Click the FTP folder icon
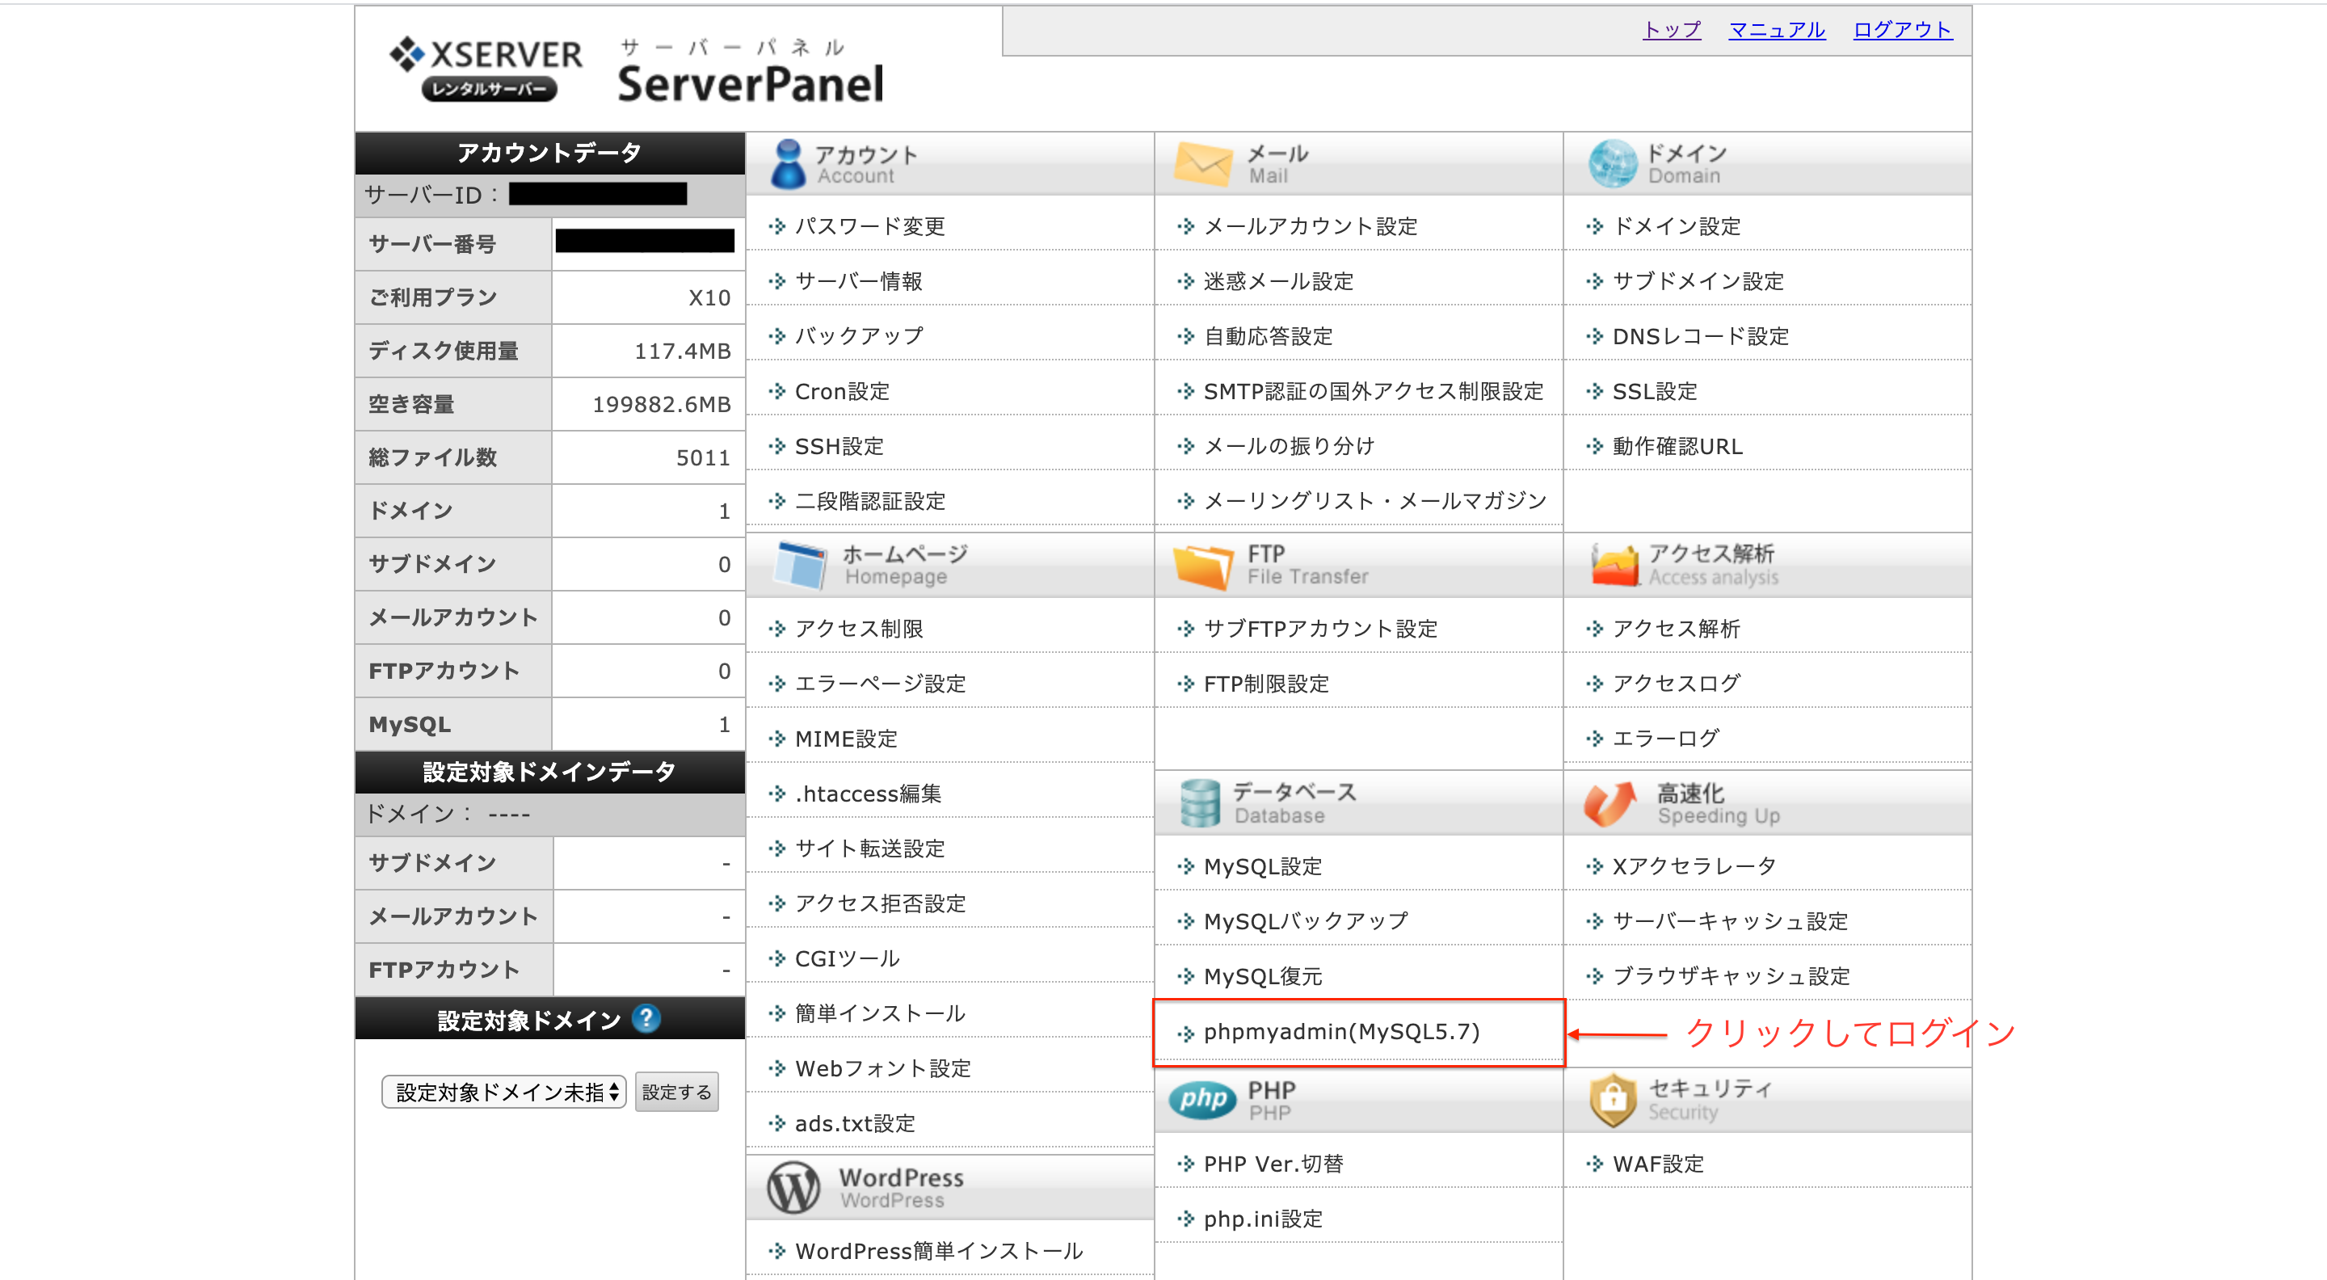Viewport: 2327px width, 1280px height. click(x=1202, y=566)
